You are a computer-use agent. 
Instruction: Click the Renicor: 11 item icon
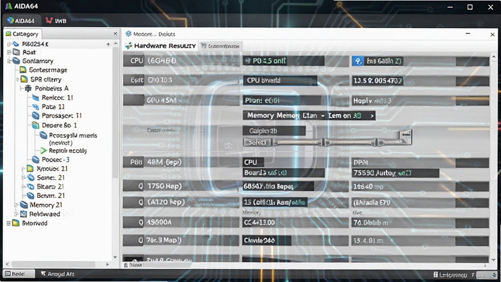click(36, 98)
